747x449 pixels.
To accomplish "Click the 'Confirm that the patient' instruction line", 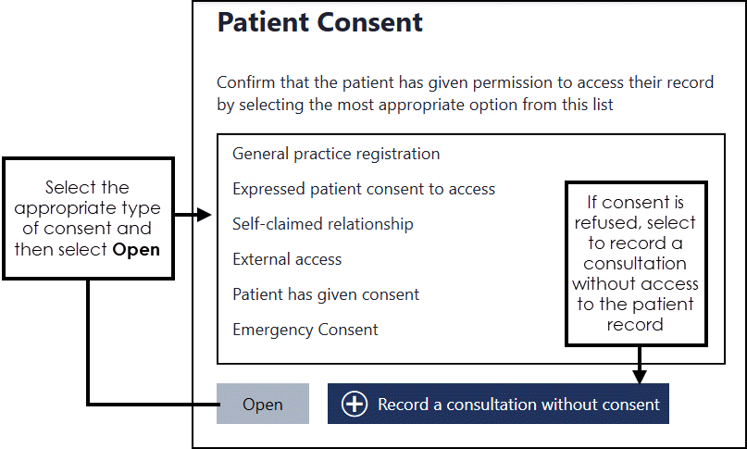I will point(465,82).
